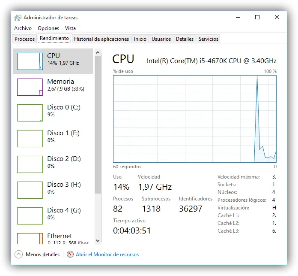Click the large CPU usage graph
Screen dimensions: 298x276
click(195, 119)
